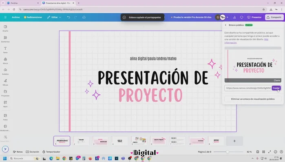Open the Marca panel

tap(5, 60)
